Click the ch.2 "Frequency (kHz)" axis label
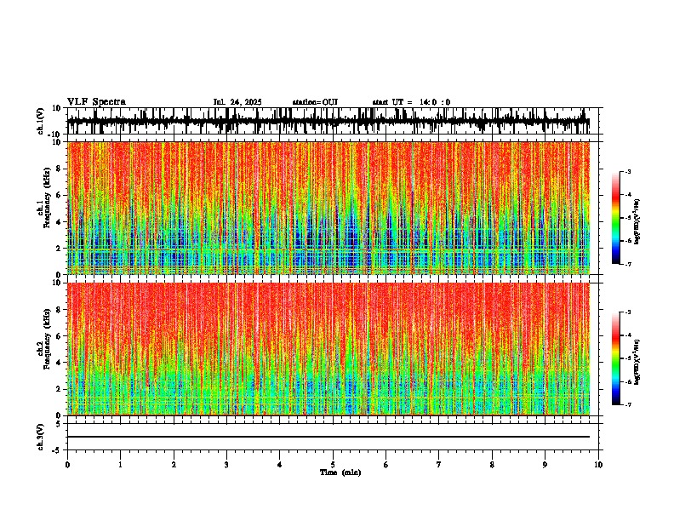The height and width of the screenshot is (521, 674). [x=48, y=339]
